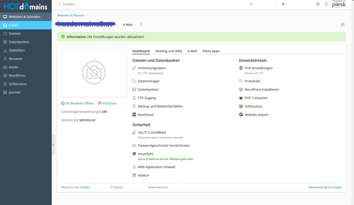Collapse the left navigation sidebar handle

point(53,144)
